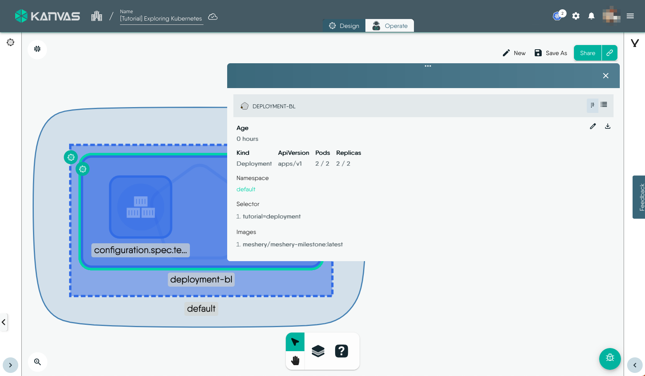The image size is (645, 376).
Task: Edit deployment details with pencil icon
Action: pos(593,126)
